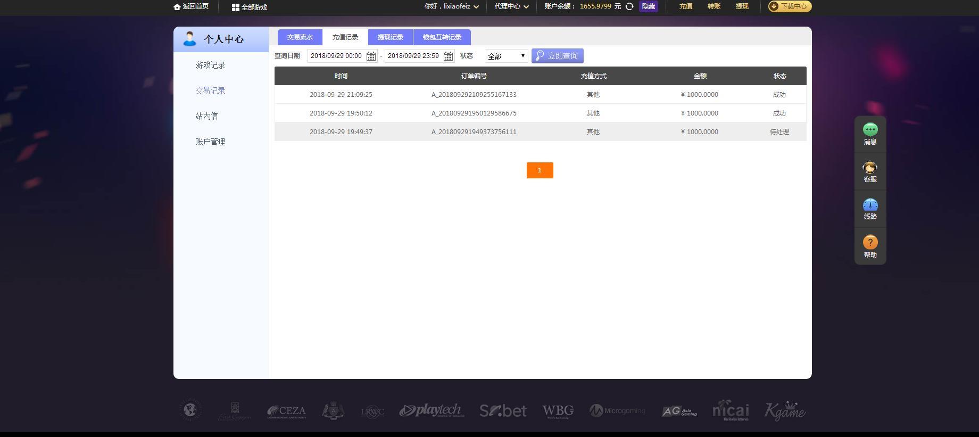Click the Microgaming logo in footer
Viewport: 979px width, 437px height.
[x=617, y=410]
